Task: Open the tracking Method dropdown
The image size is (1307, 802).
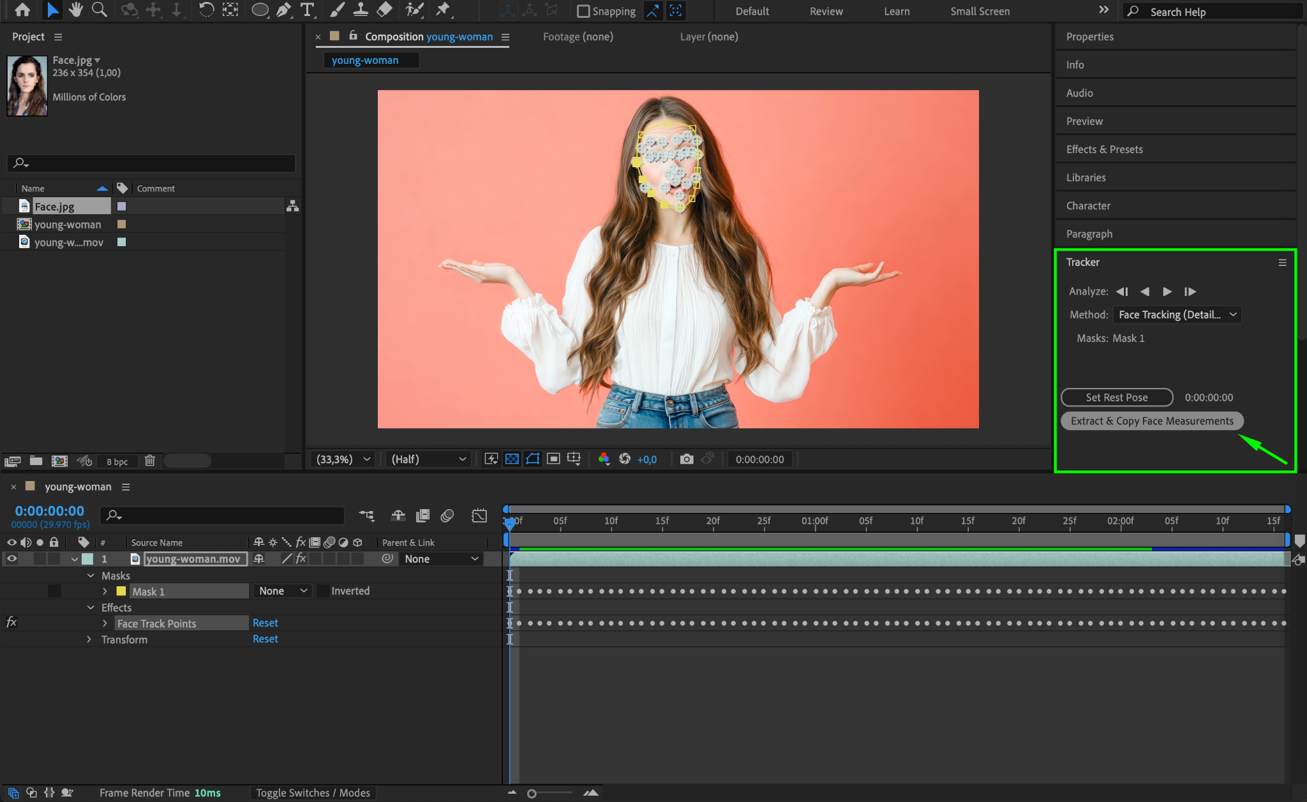Action: tap(1177, 315)
